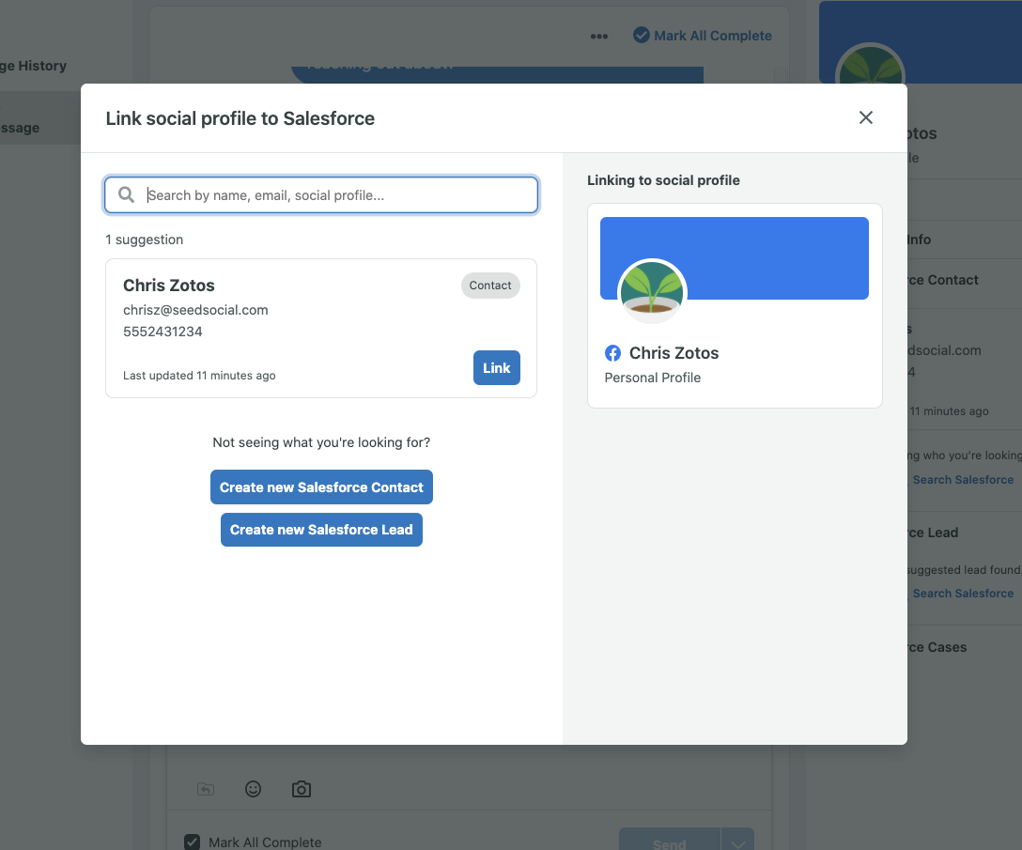Viewport: 1022px width, 850px height.
Task: Click the checkmark icon beside Mark All Complete
Action: (x=642, y=35)
